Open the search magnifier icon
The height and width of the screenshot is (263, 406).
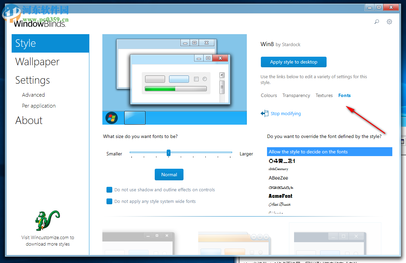click(x=377, y=22)
